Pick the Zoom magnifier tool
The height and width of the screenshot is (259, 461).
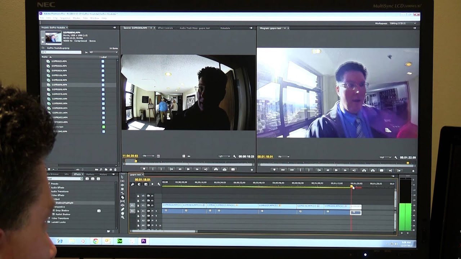click(x=122, y=217)
